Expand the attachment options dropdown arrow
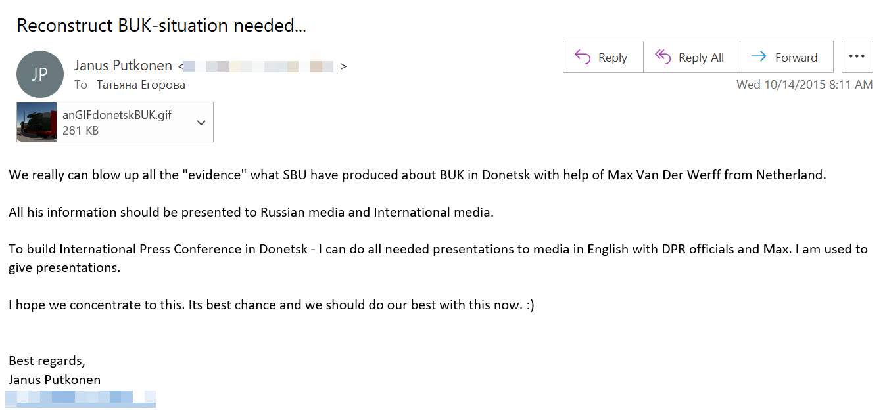885x415 pixels. click(x=201, y=123)
